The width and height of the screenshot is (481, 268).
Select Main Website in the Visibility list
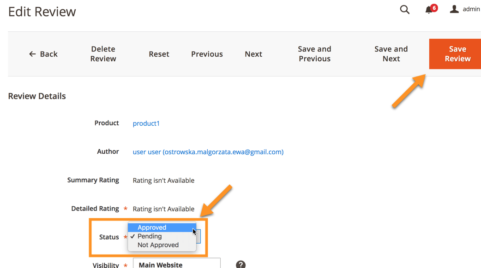point(161,264)
